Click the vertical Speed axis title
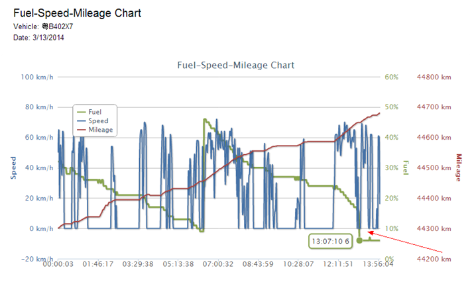The width and height of the screenshot is (470, 282). click(x=13, y=167)
